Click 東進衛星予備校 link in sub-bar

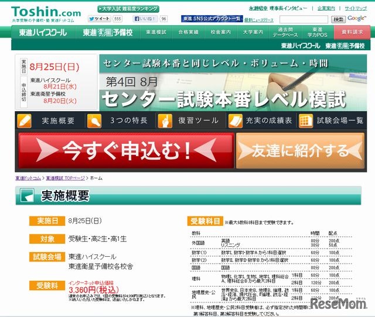(345, 46)
